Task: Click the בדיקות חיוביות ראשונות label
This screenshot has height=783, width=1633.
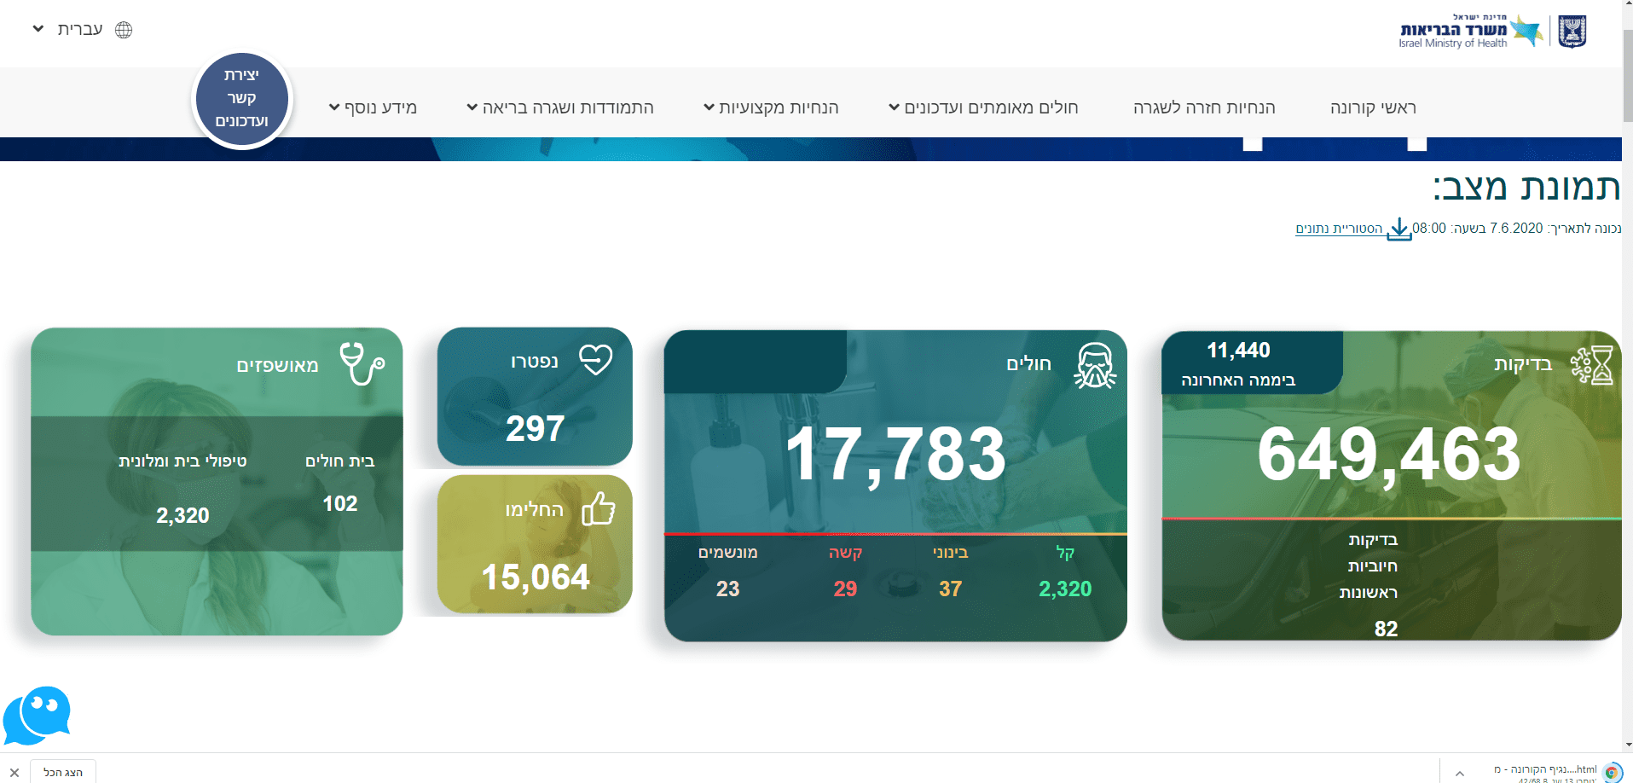Action: (1370, 565)
